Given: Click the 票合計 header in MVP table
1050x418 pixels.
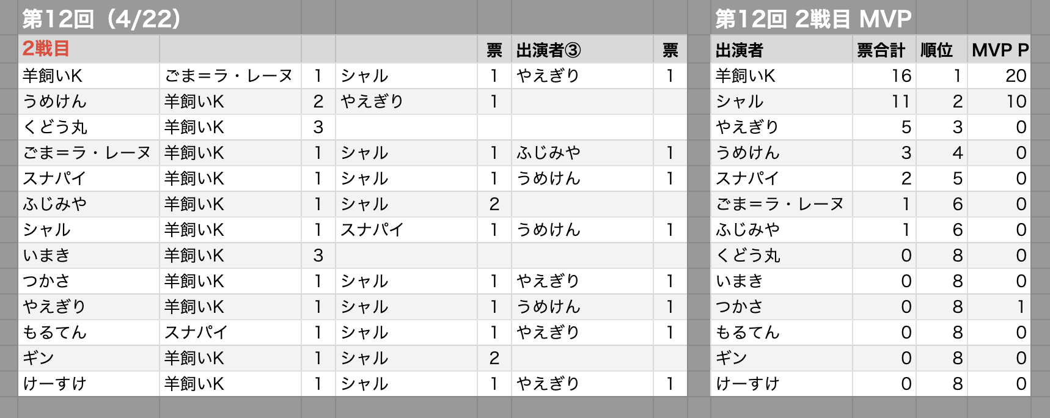Looking at the screenshot, I should tap(884, 50).
